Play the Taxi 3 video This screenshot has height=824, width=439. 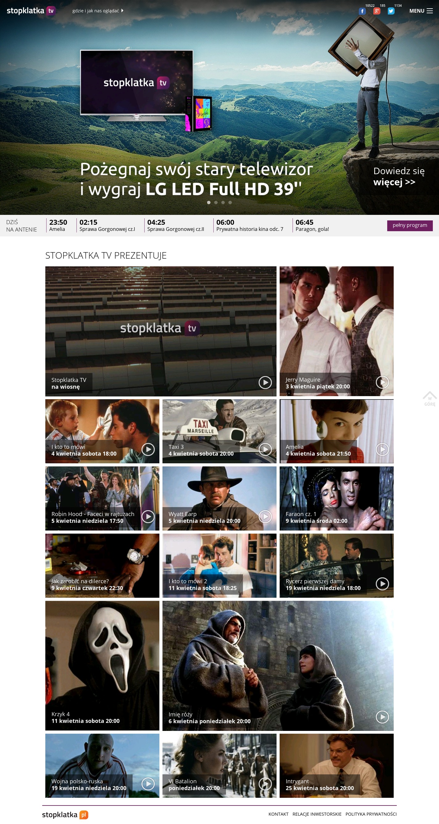pyautogui.click(x=265, y=449)
